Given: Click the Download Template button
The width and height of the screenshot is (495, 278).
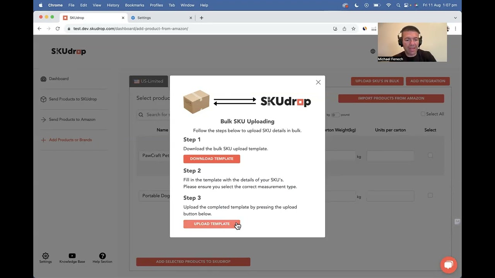Looking at the screenshot, I should tap(212, 159).
